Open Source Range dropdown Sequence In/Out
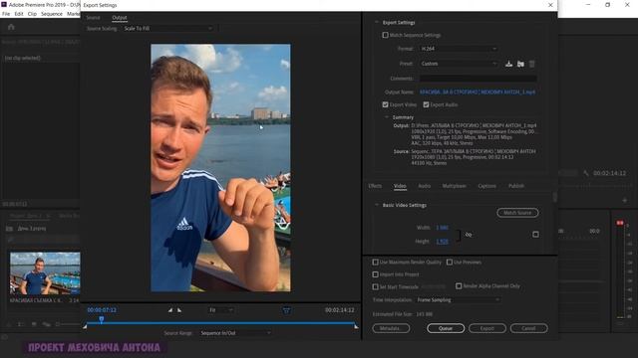 coord(235,333)
